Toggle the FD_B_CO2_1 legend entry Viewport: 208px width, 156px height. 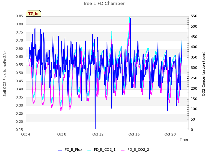tap(101, 149)
